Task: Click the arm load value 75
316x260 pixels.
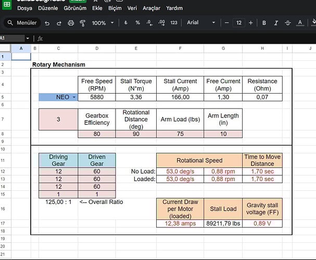Action: coord(180,134)
